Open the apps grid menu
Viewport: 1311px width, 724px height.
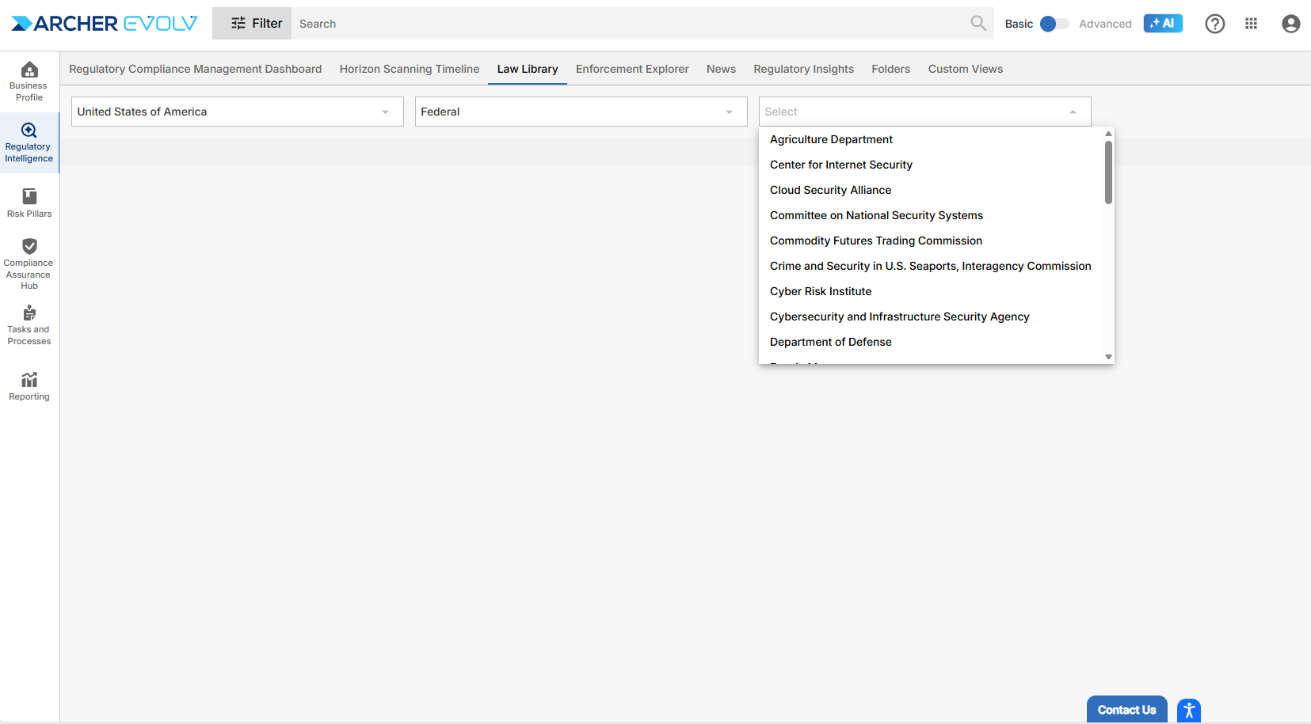(x=1251, y=24)
